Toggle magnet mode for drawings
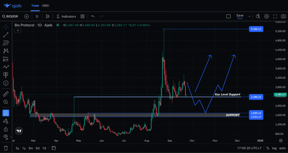This screenshot has width=288, height=153. (6, 113)
